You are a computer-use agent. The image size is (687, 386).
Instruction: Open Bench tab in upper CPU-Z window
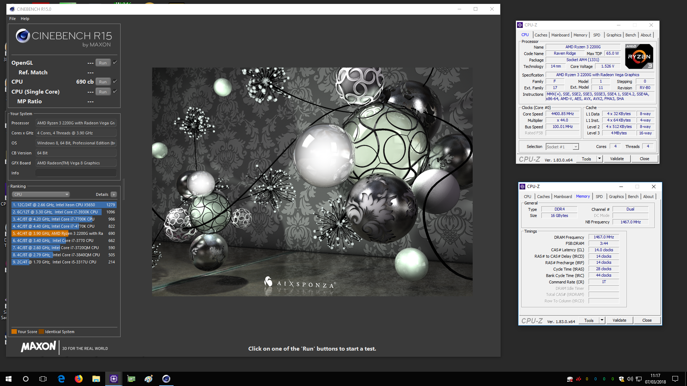tap(630, 35)
